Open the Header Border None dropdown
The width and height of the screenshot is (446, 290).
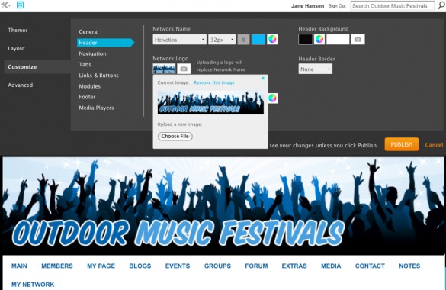(315, 69)
